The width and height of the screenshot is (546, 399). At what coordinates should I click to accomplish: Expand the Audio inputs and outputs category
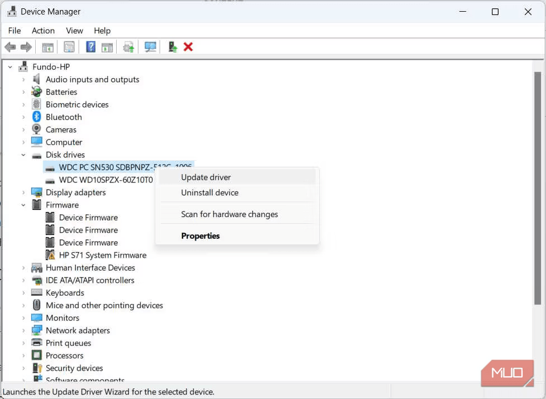(x=23, y=79)
